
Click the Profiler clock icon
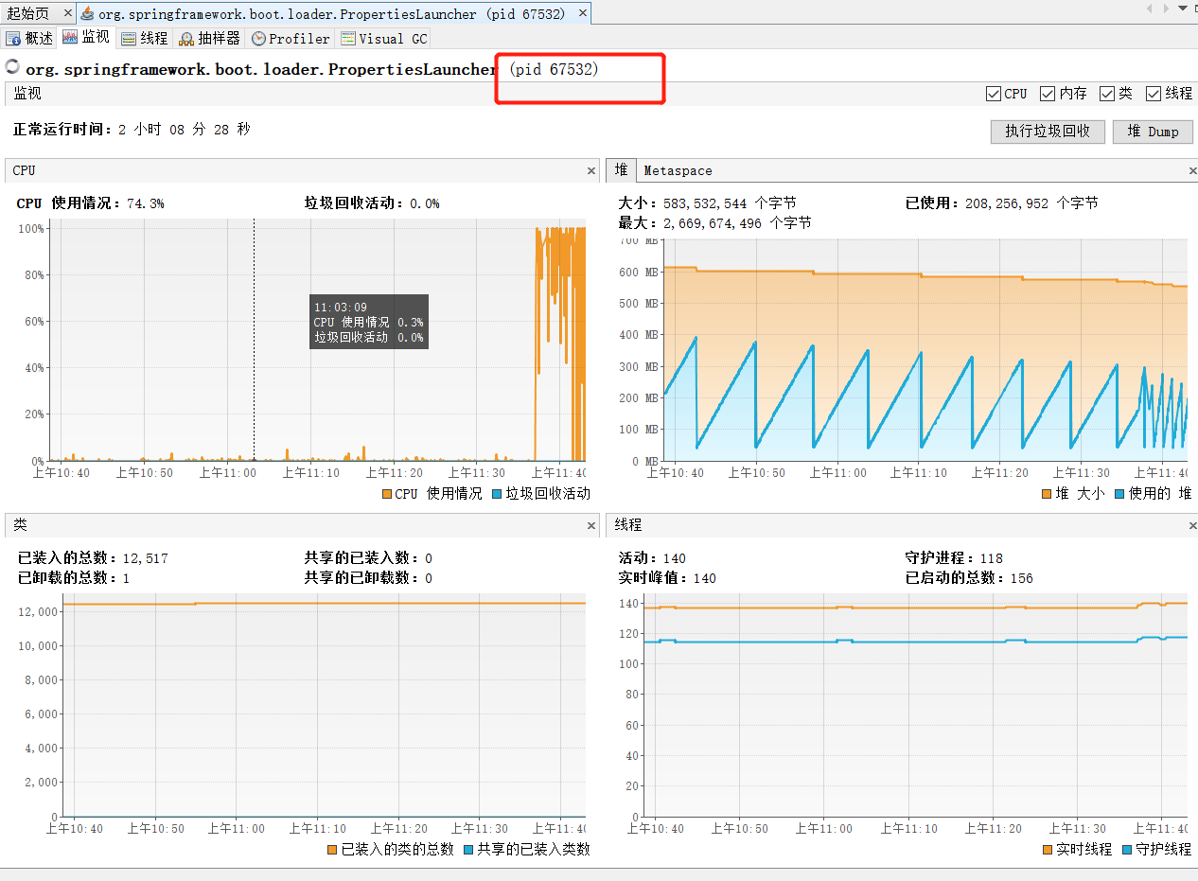coord(258,39)
